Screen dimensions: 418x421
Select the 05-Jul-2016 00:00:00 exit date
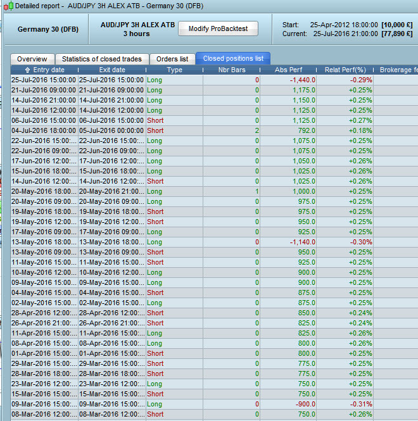111,130
